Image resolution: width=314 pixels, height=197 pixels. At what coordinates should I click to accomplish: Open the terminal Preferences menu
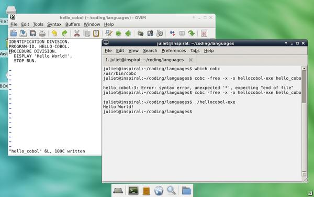(x=174, y=51)
